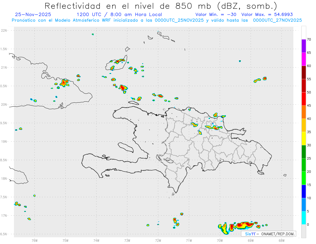Click the latitude axis label '19N'
The width and height of the screenshot is (316, 244).
coord(4,142)
